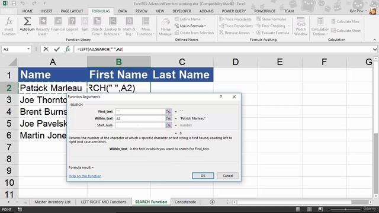Open Help on this function link
Image resolution: width=379 pixels, height=213 pixels.
[85, 176]
